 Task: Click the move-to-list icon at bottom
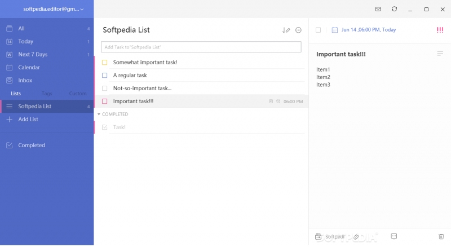pos(318,237)
